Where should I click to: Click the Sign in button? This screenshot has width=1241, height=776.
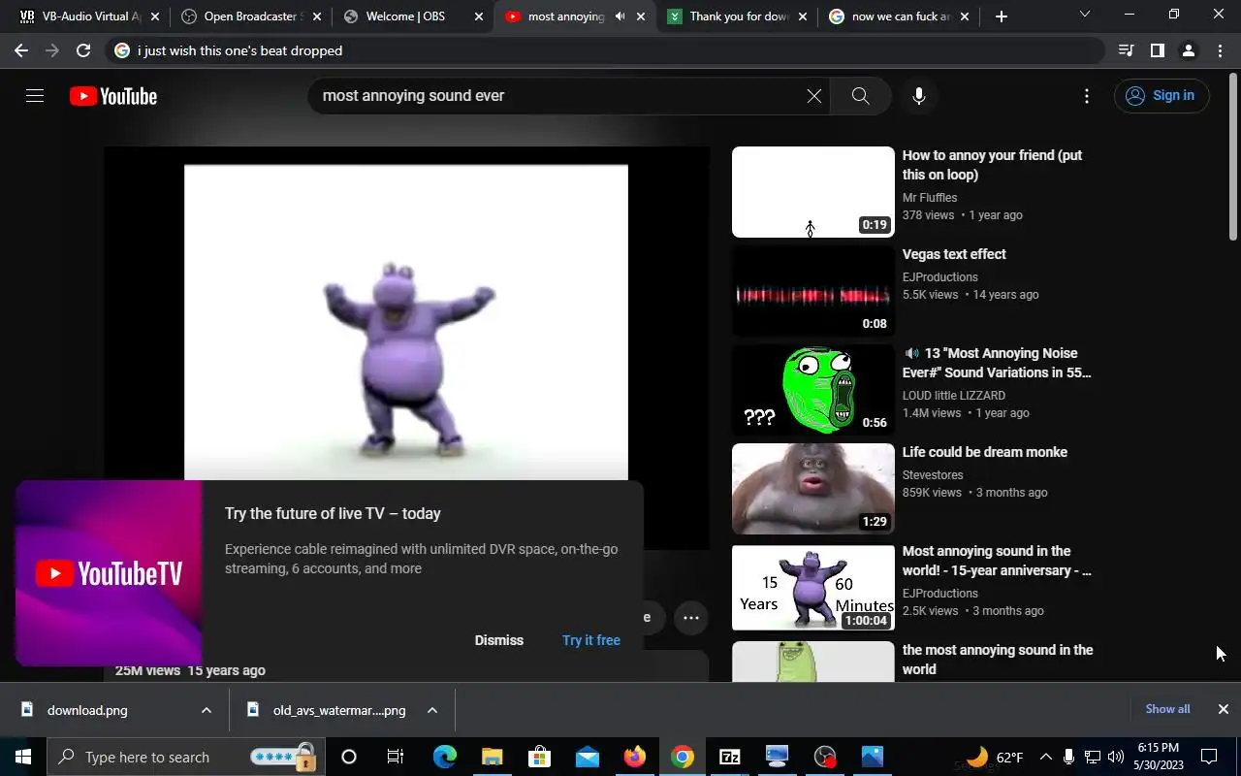1161,95
